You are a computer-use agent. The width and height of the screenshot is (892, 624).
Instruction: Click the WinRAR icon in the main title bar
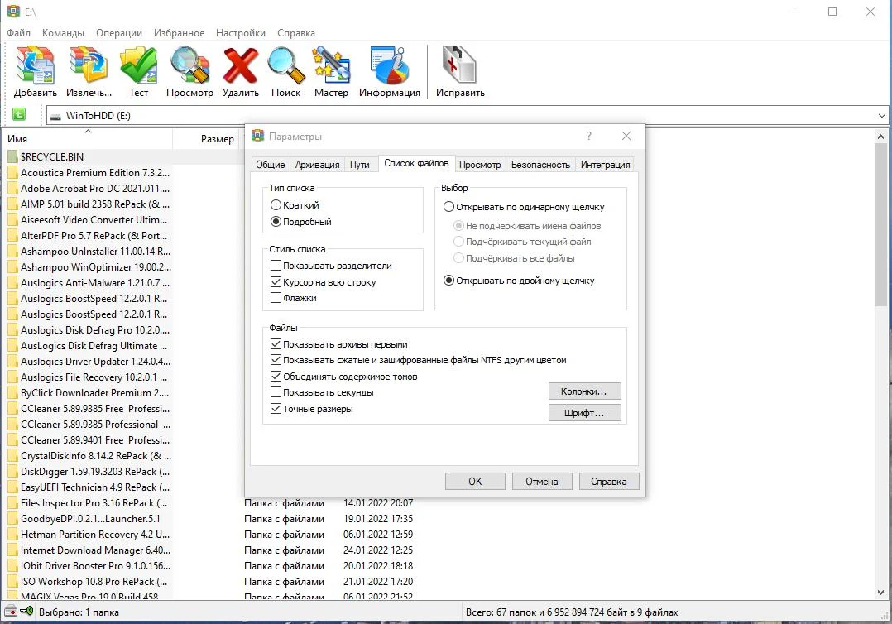click(13, 11)
